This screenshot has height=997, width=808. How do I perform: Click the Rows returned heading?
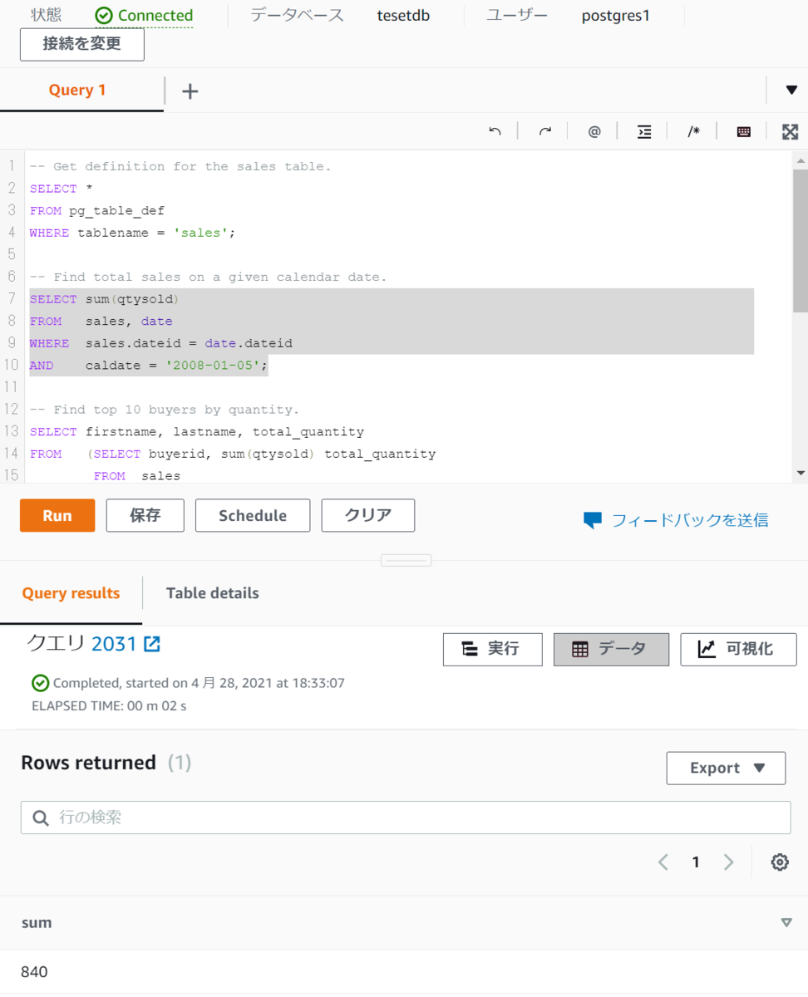tap(88, 763)
